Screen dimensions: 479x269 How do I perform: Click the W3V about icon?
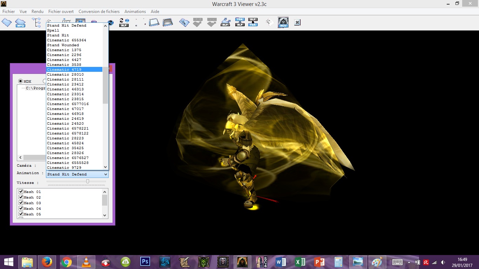(283, 22)
